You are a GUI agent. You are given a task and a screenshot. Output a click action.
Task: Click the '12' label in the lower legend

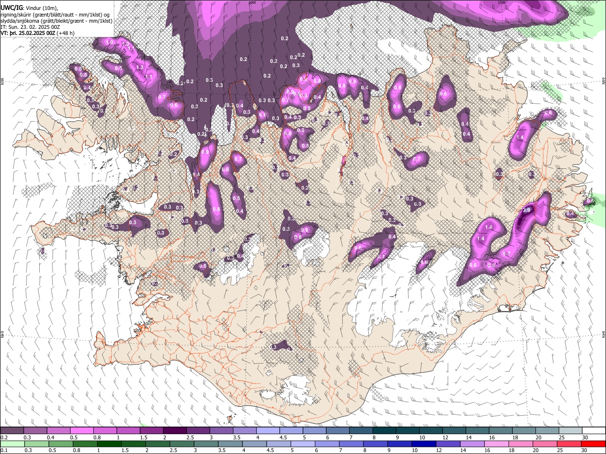click(x=439, y=451)
